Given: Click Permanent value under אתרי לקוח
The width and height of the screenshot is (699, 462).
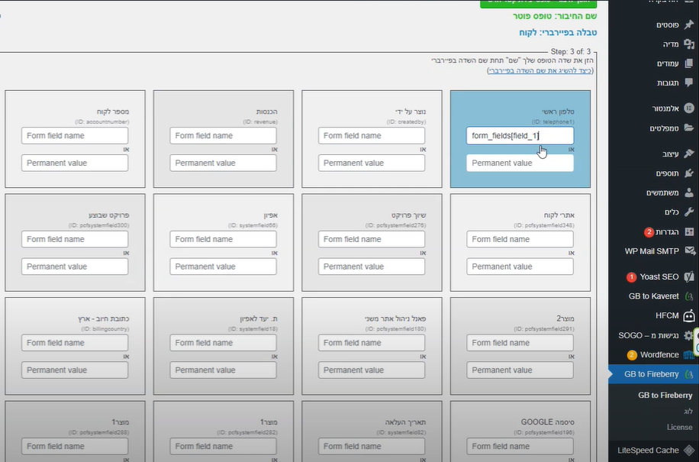Looking at the screenshot, I should coord(520,267).
